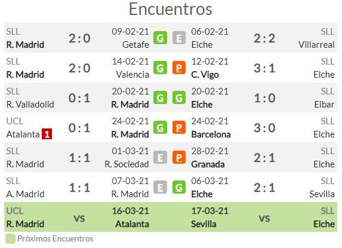The image size is (342, 248).
Task: Open the A. Madrid team link
Action: click(25, 194)
